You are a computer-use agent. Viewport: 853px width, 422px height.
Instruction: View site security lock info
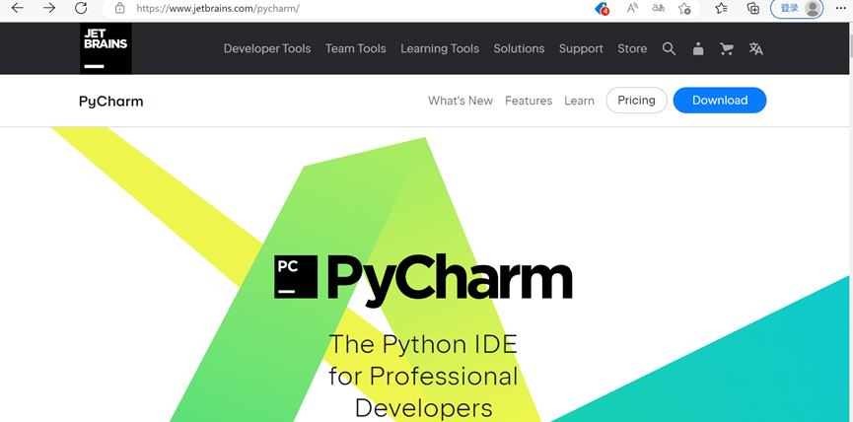click(x=120, y=8)
